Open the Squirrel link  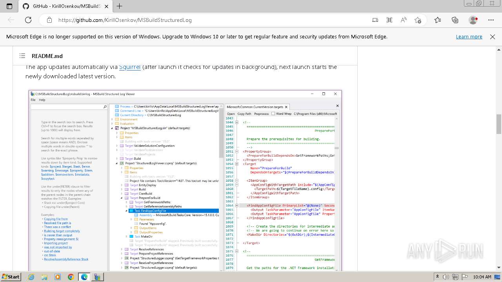coord(130,67)
